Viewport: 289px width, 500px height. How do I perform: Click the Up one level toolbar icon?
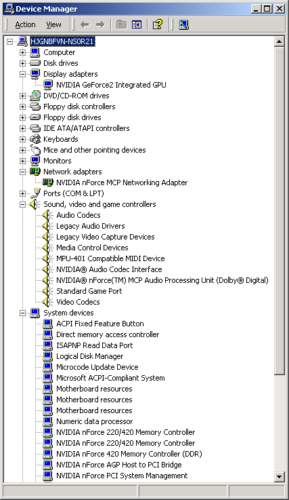pos(121,24)
